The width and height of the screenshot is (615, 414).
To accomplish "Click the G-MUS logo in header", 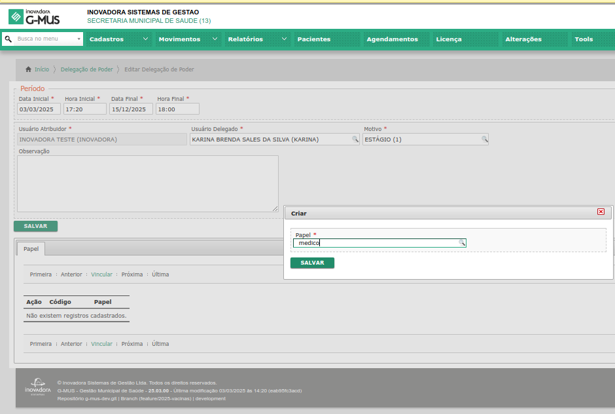I will tap(34, 17).
